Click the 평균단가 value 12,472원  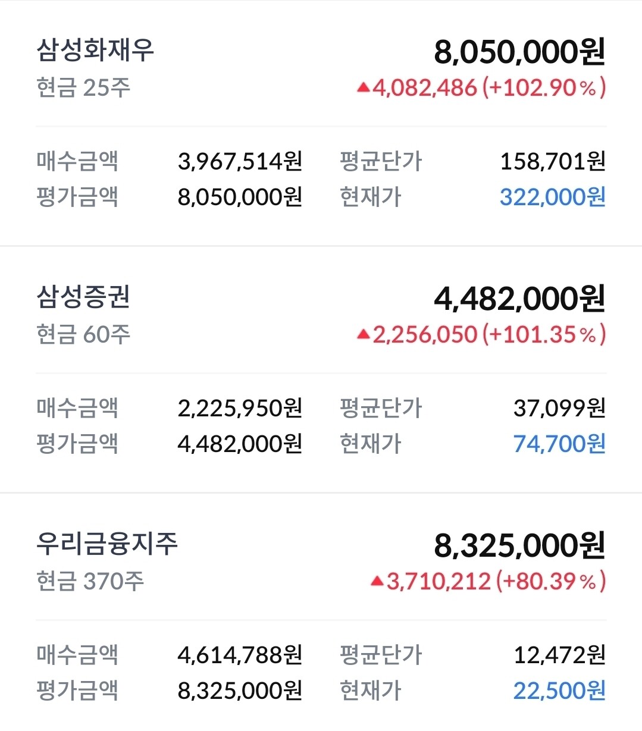click(559, 655)
